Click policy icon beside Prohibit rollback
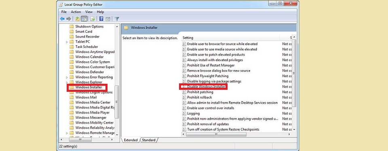Image resolution: width=388 pixels, height=151 pixels. click(x=184, y=97)
